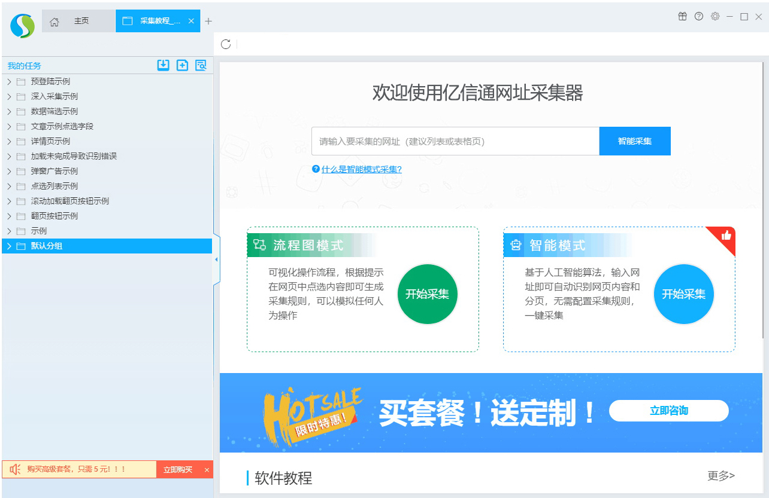Select the 弹窗广告示例 task folder

pyautogui.click(x=54, y=171)
